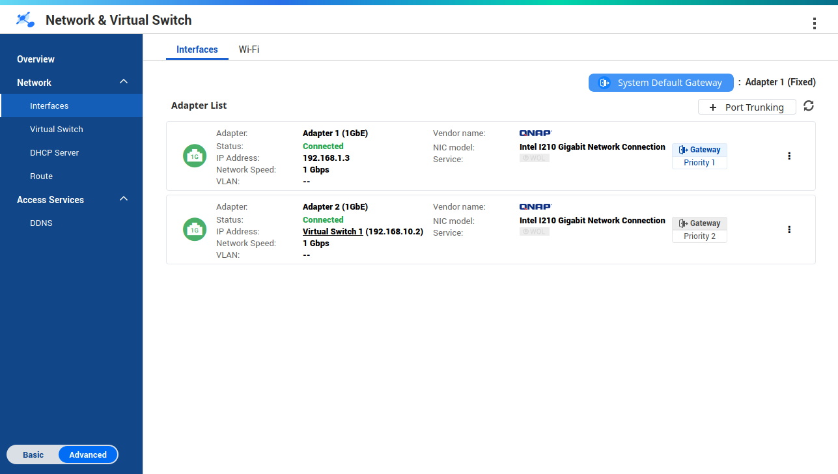Click the Port Trunking button
The image size is (838, 474).
pos(747,107)
